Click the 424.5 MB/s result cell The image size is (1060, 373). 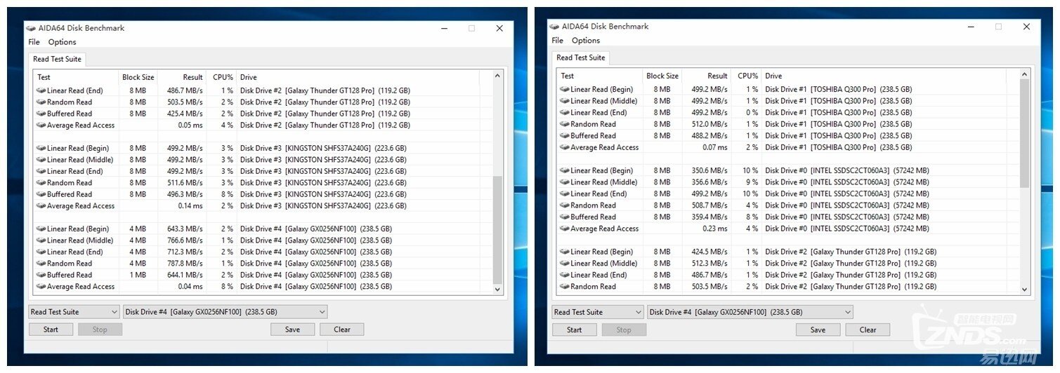[709, 252]
